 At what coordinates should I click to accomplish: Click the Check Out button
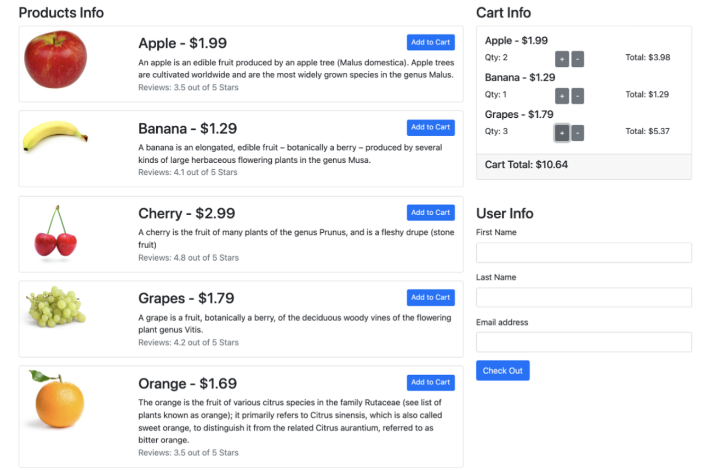(x=503, y=370)
